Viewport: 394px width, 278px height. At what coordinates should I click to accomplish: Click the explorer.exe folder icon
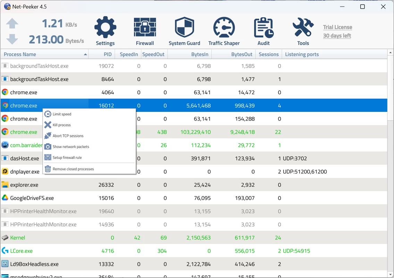[x=5, y=185]
